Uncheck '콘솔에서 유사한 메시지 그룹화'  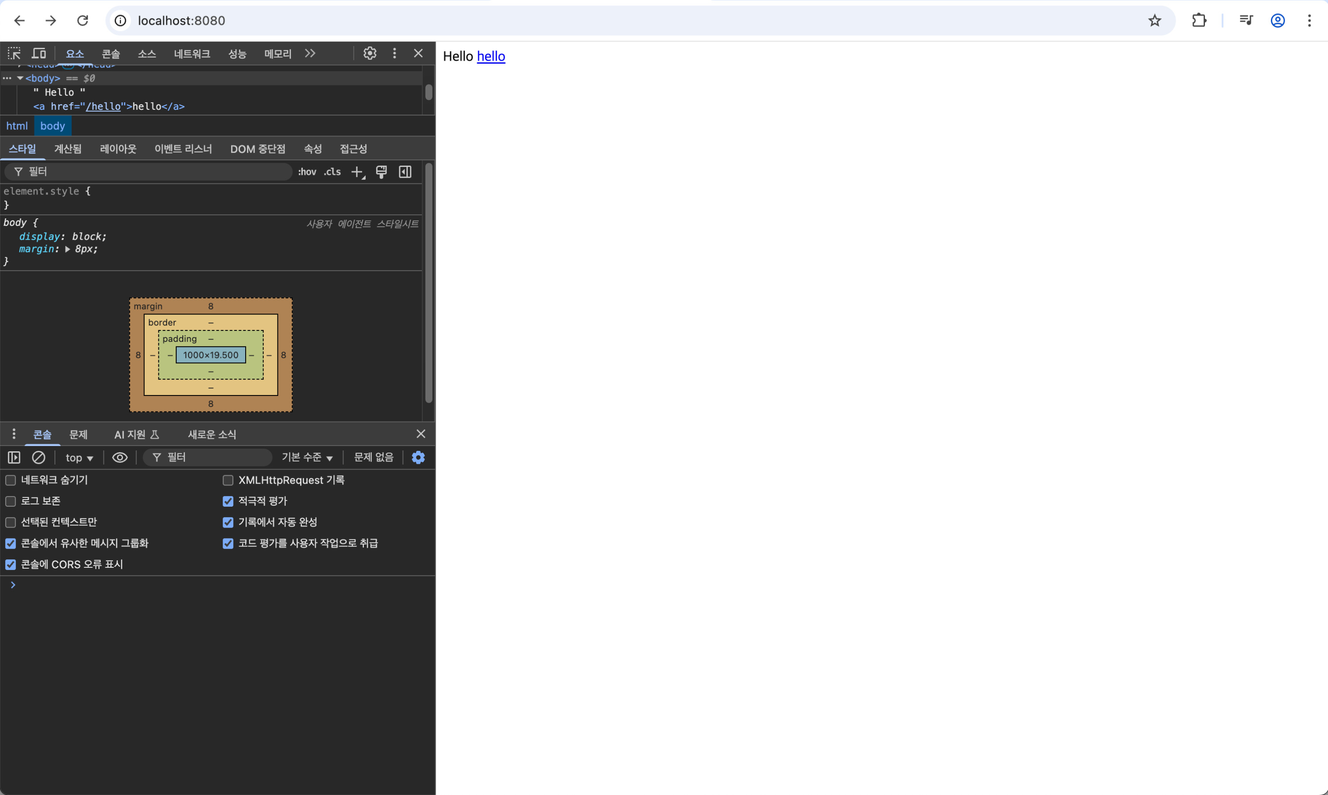(x=11, y=543)
